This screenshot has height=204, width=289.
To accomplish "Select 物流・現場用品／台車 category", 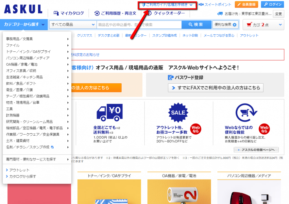I will (x=23, y=102).
